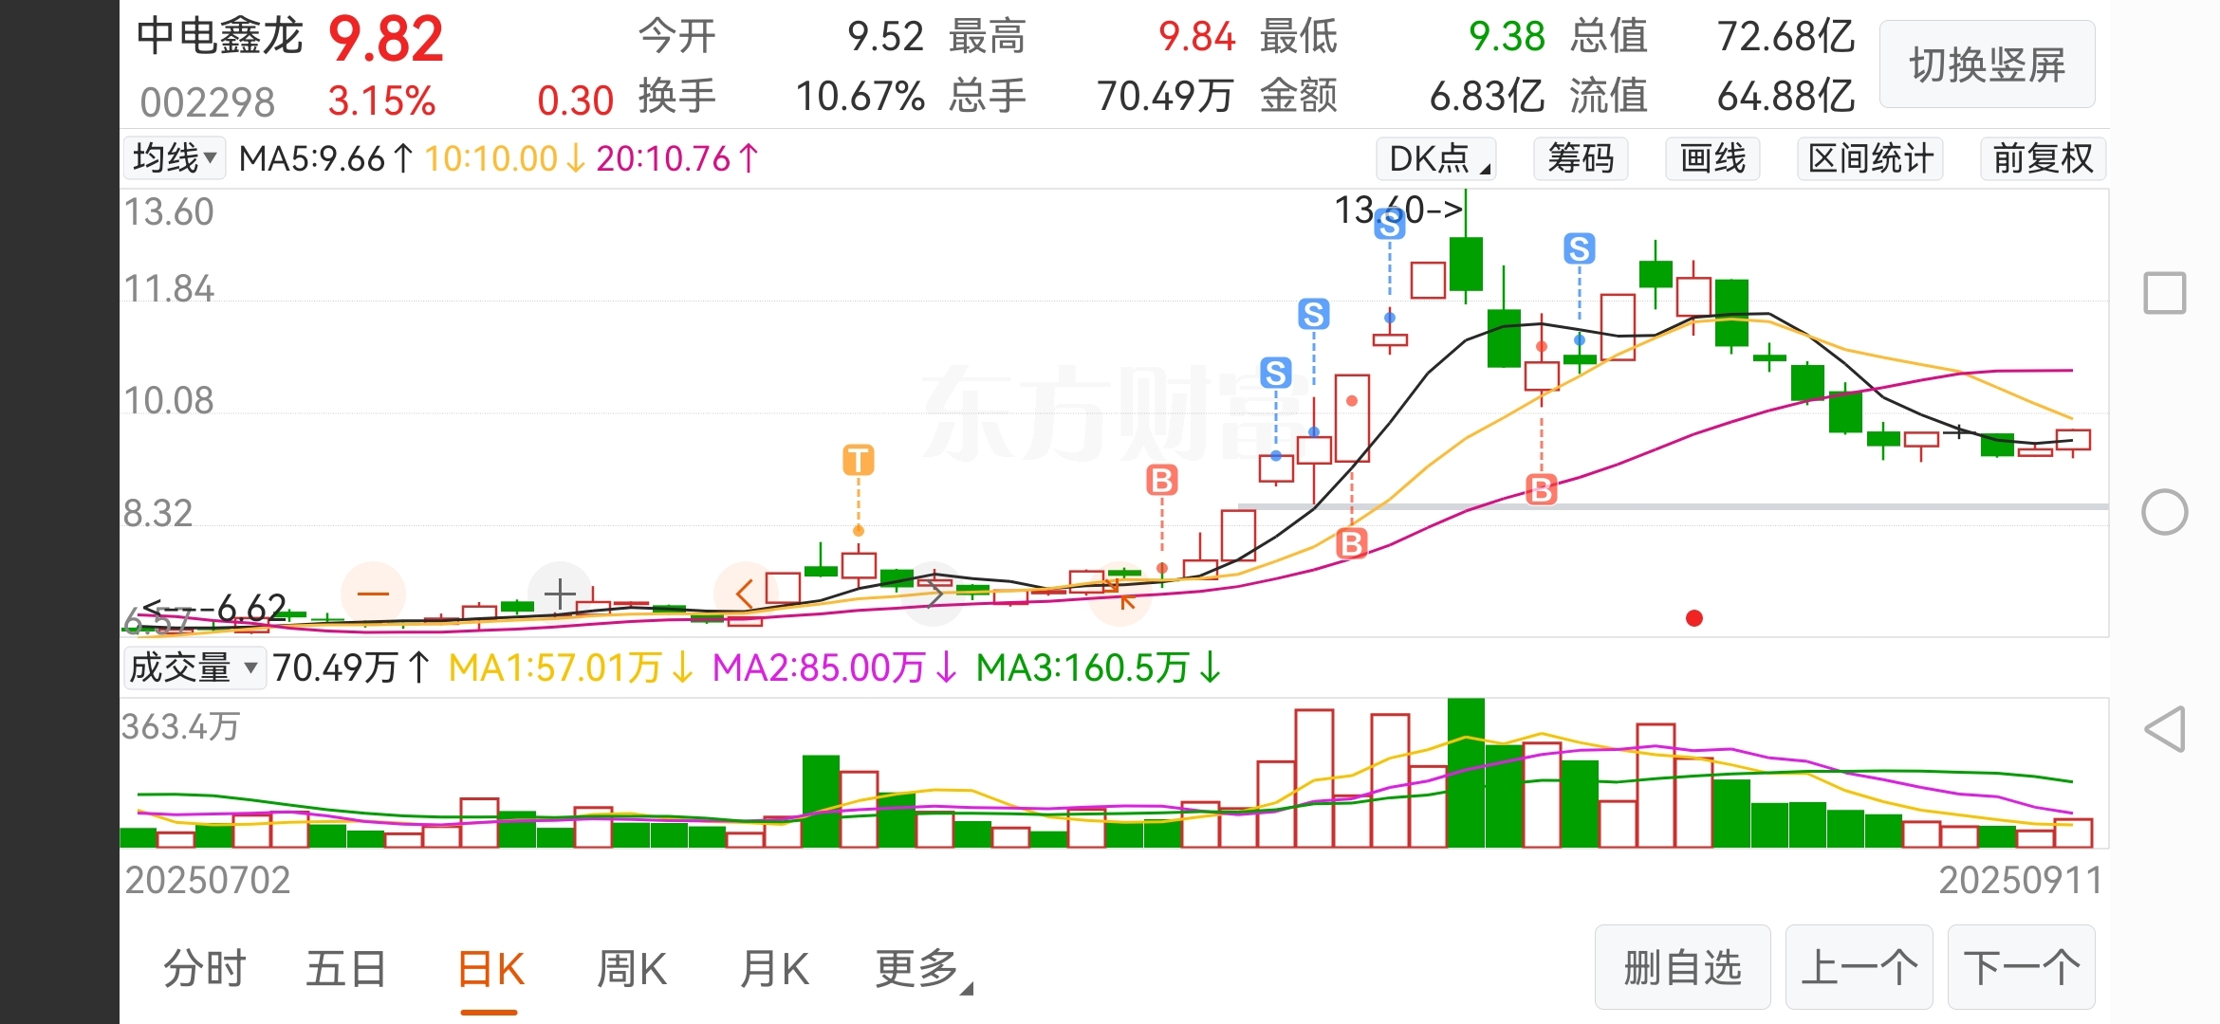Screen dimensions: 2220x1024
Task: Tap the 10:10.00 MA10 label
Action: click(505, 158)
